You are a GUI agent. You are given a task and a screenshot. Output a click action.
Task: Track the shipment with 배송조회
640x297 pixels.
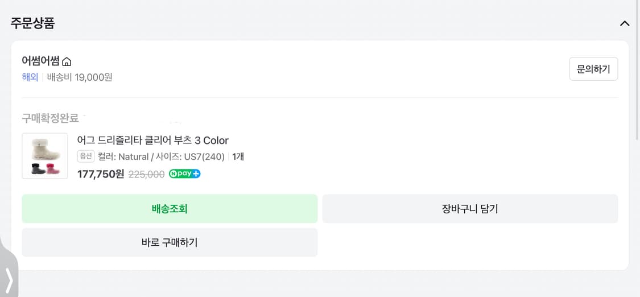170,209
